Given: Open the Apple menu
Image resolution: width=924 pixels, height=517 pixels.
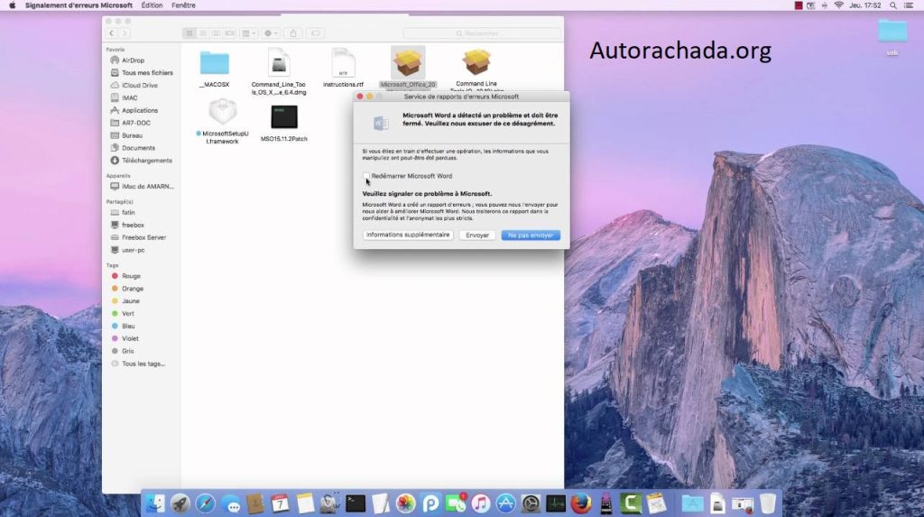Looking at the screenshot, I should click(x=12, y=5).
